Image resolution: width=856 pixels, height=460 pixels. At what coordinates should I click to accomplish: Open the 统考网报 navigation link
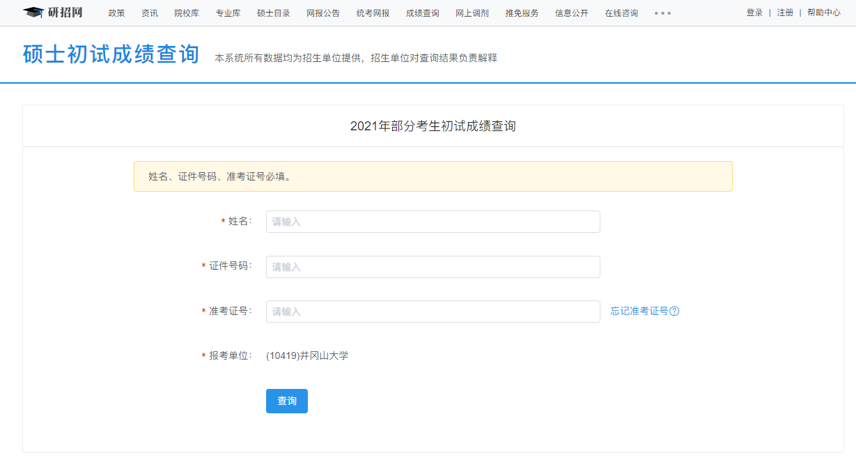pos(373,13)
